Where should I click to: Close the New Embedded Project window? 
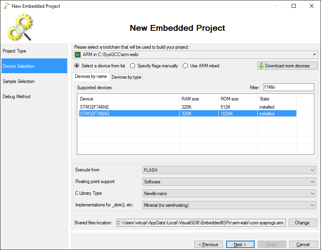tap(311, 6)
